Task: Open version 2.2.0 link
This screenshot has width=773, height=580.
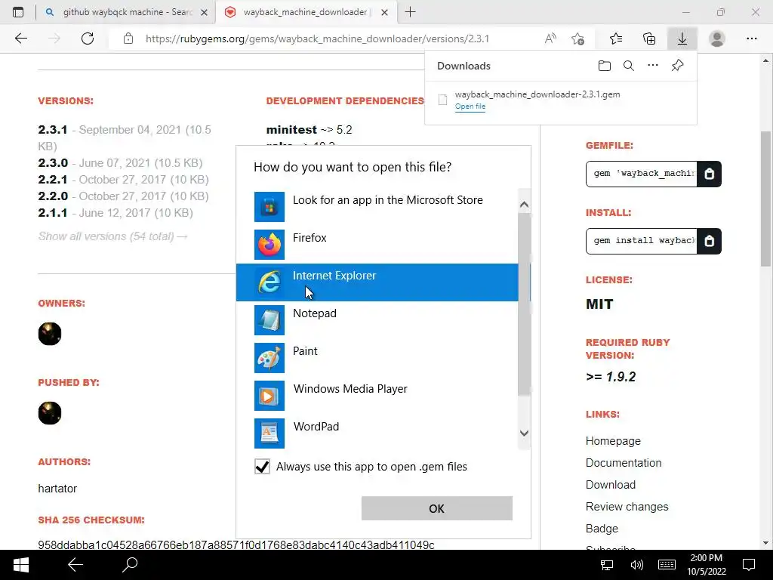Action: (x=53, y=196)
